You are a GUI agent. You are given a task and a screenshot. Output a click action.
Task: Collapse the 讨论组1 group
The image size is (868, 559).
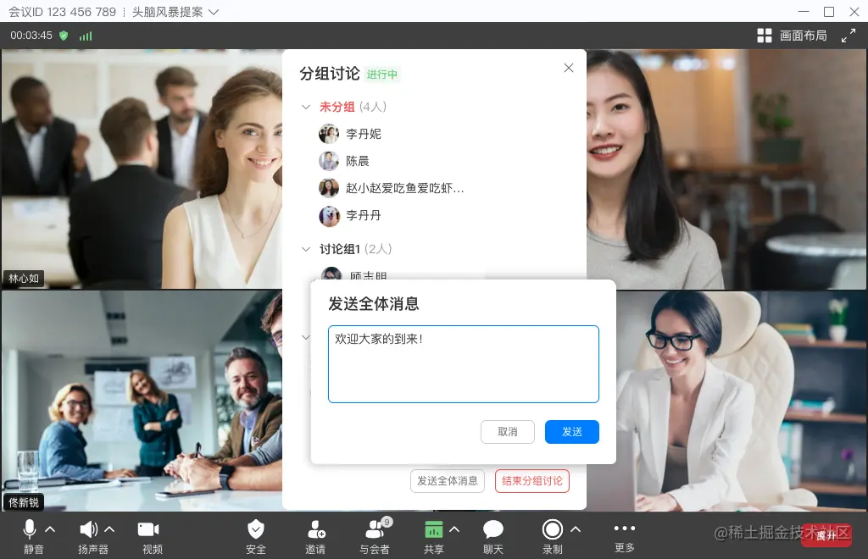[305, 249]
